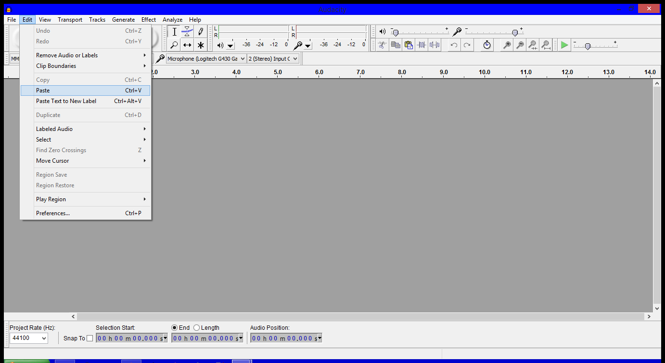Open the View menu
The width and height of the screenshot is (665, 363).
45,20
